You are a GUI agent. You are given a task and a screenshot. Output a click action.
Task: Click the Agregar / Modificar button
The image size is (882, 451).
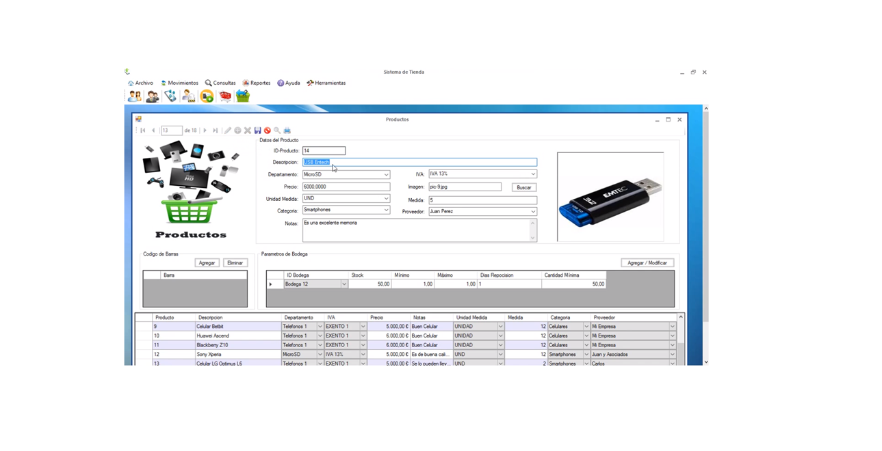[647, 263]
